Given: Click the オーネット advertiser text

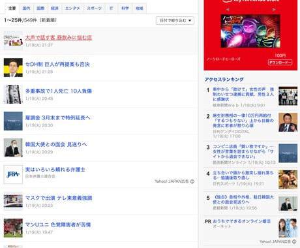Looking at the screenshot, I should (222, 226).
